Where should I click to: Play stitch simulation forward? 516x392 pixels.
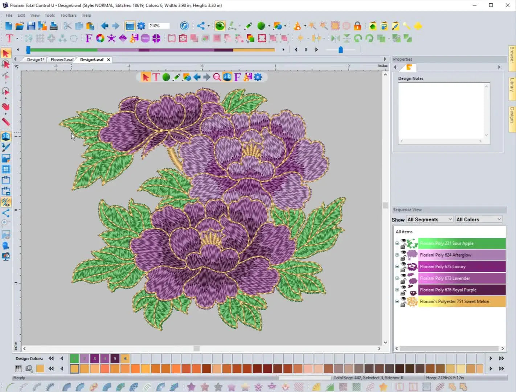pos(316,50)
